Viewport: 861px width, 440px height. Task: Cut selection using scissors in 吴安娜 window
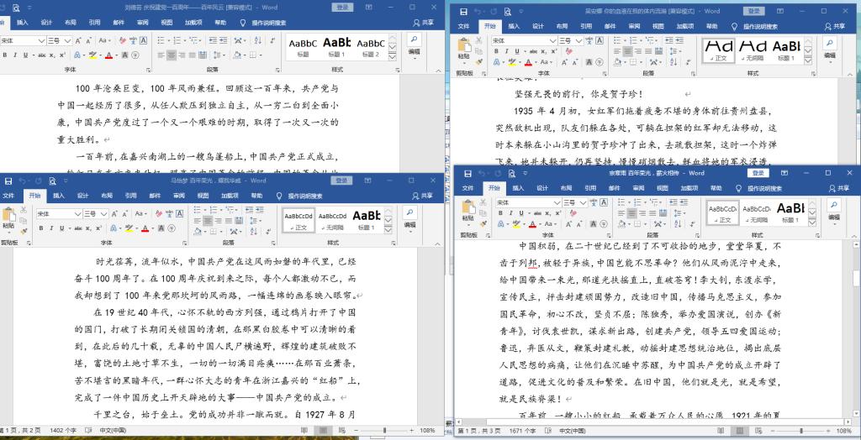(x=478, y=40)
